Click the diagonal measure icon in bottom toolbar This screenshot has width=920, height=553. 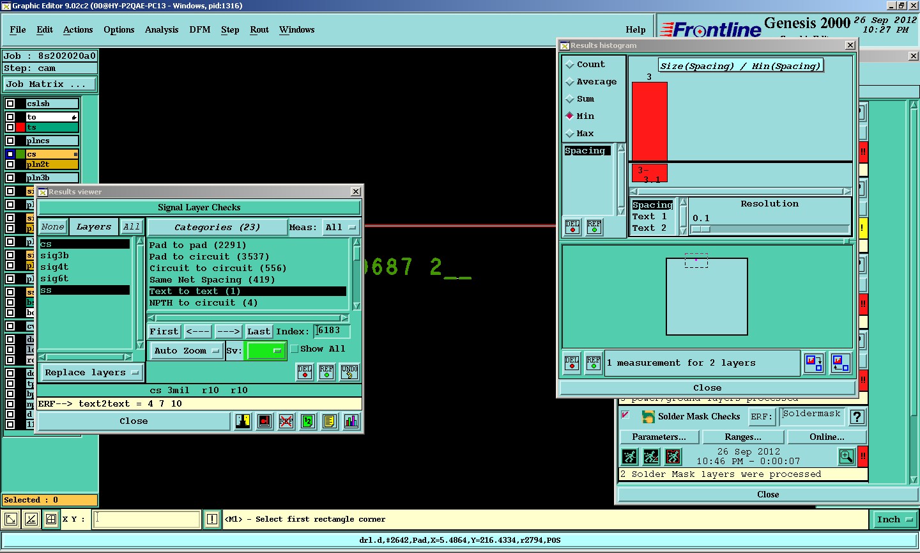(x=31, y=519)
